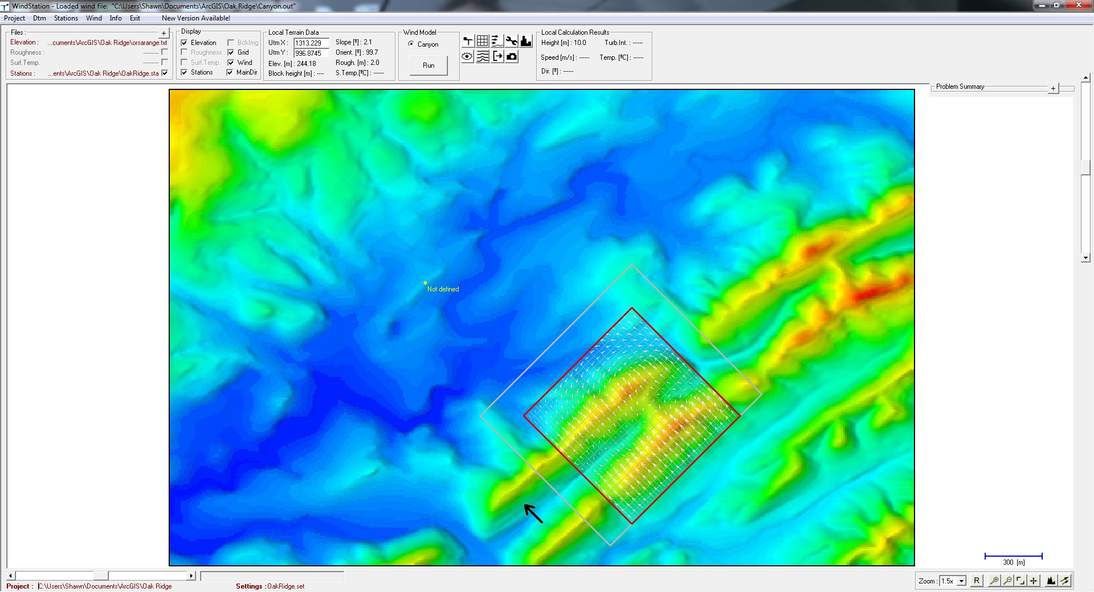
Task: Open the Dtm menu
Action: pyautogui.click(x=39, y=18)
